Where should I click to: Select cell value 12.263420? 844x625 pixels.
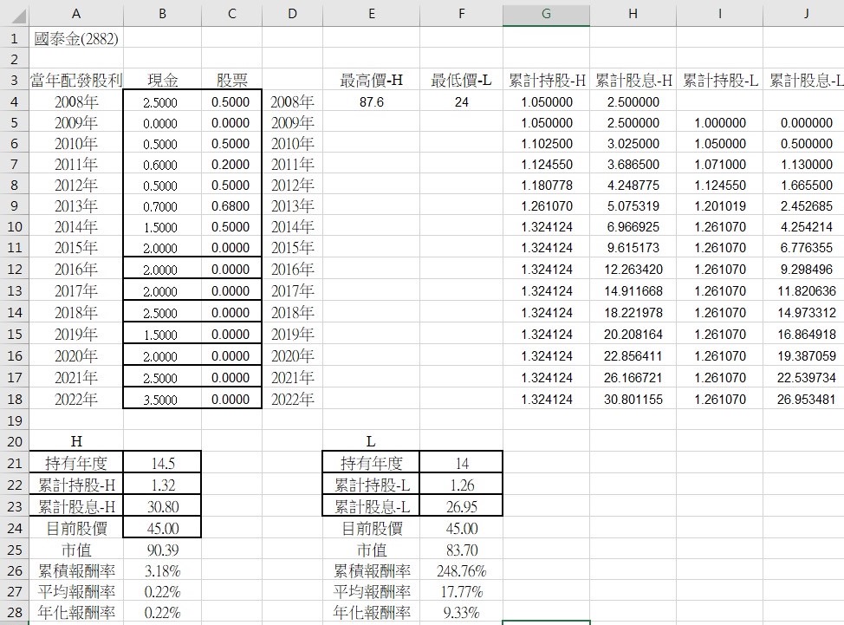coord(633,270)
